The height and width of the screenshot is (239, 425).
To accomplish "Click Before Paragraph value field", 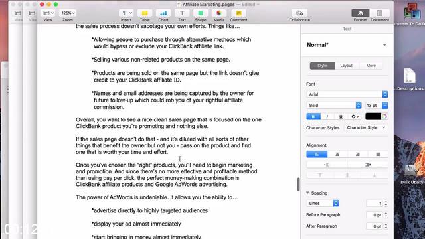I will pyautogui.click(x=375, y=215).
